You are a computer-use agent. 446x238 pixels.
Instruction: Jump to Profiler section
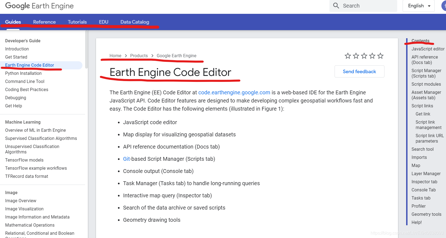point(418,206)
